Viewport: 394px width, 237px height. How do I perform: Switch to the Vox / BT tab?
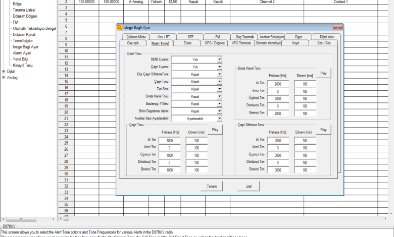coord(164,37)
